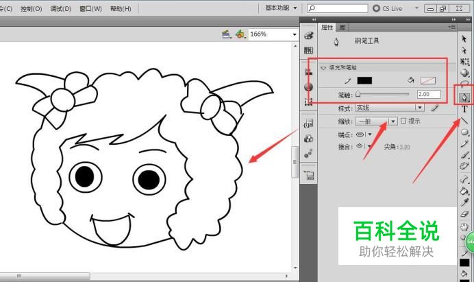Switch to the 属性 tab
The width and height of the screenshot is (474, 282).
click(x=327, y=27)
